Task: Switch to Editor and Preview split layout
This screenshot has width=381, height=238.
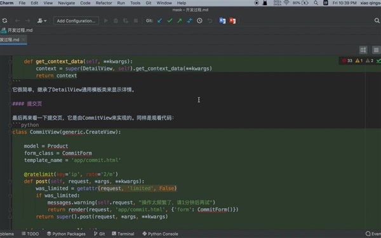Action: click(x=363, y=50)
